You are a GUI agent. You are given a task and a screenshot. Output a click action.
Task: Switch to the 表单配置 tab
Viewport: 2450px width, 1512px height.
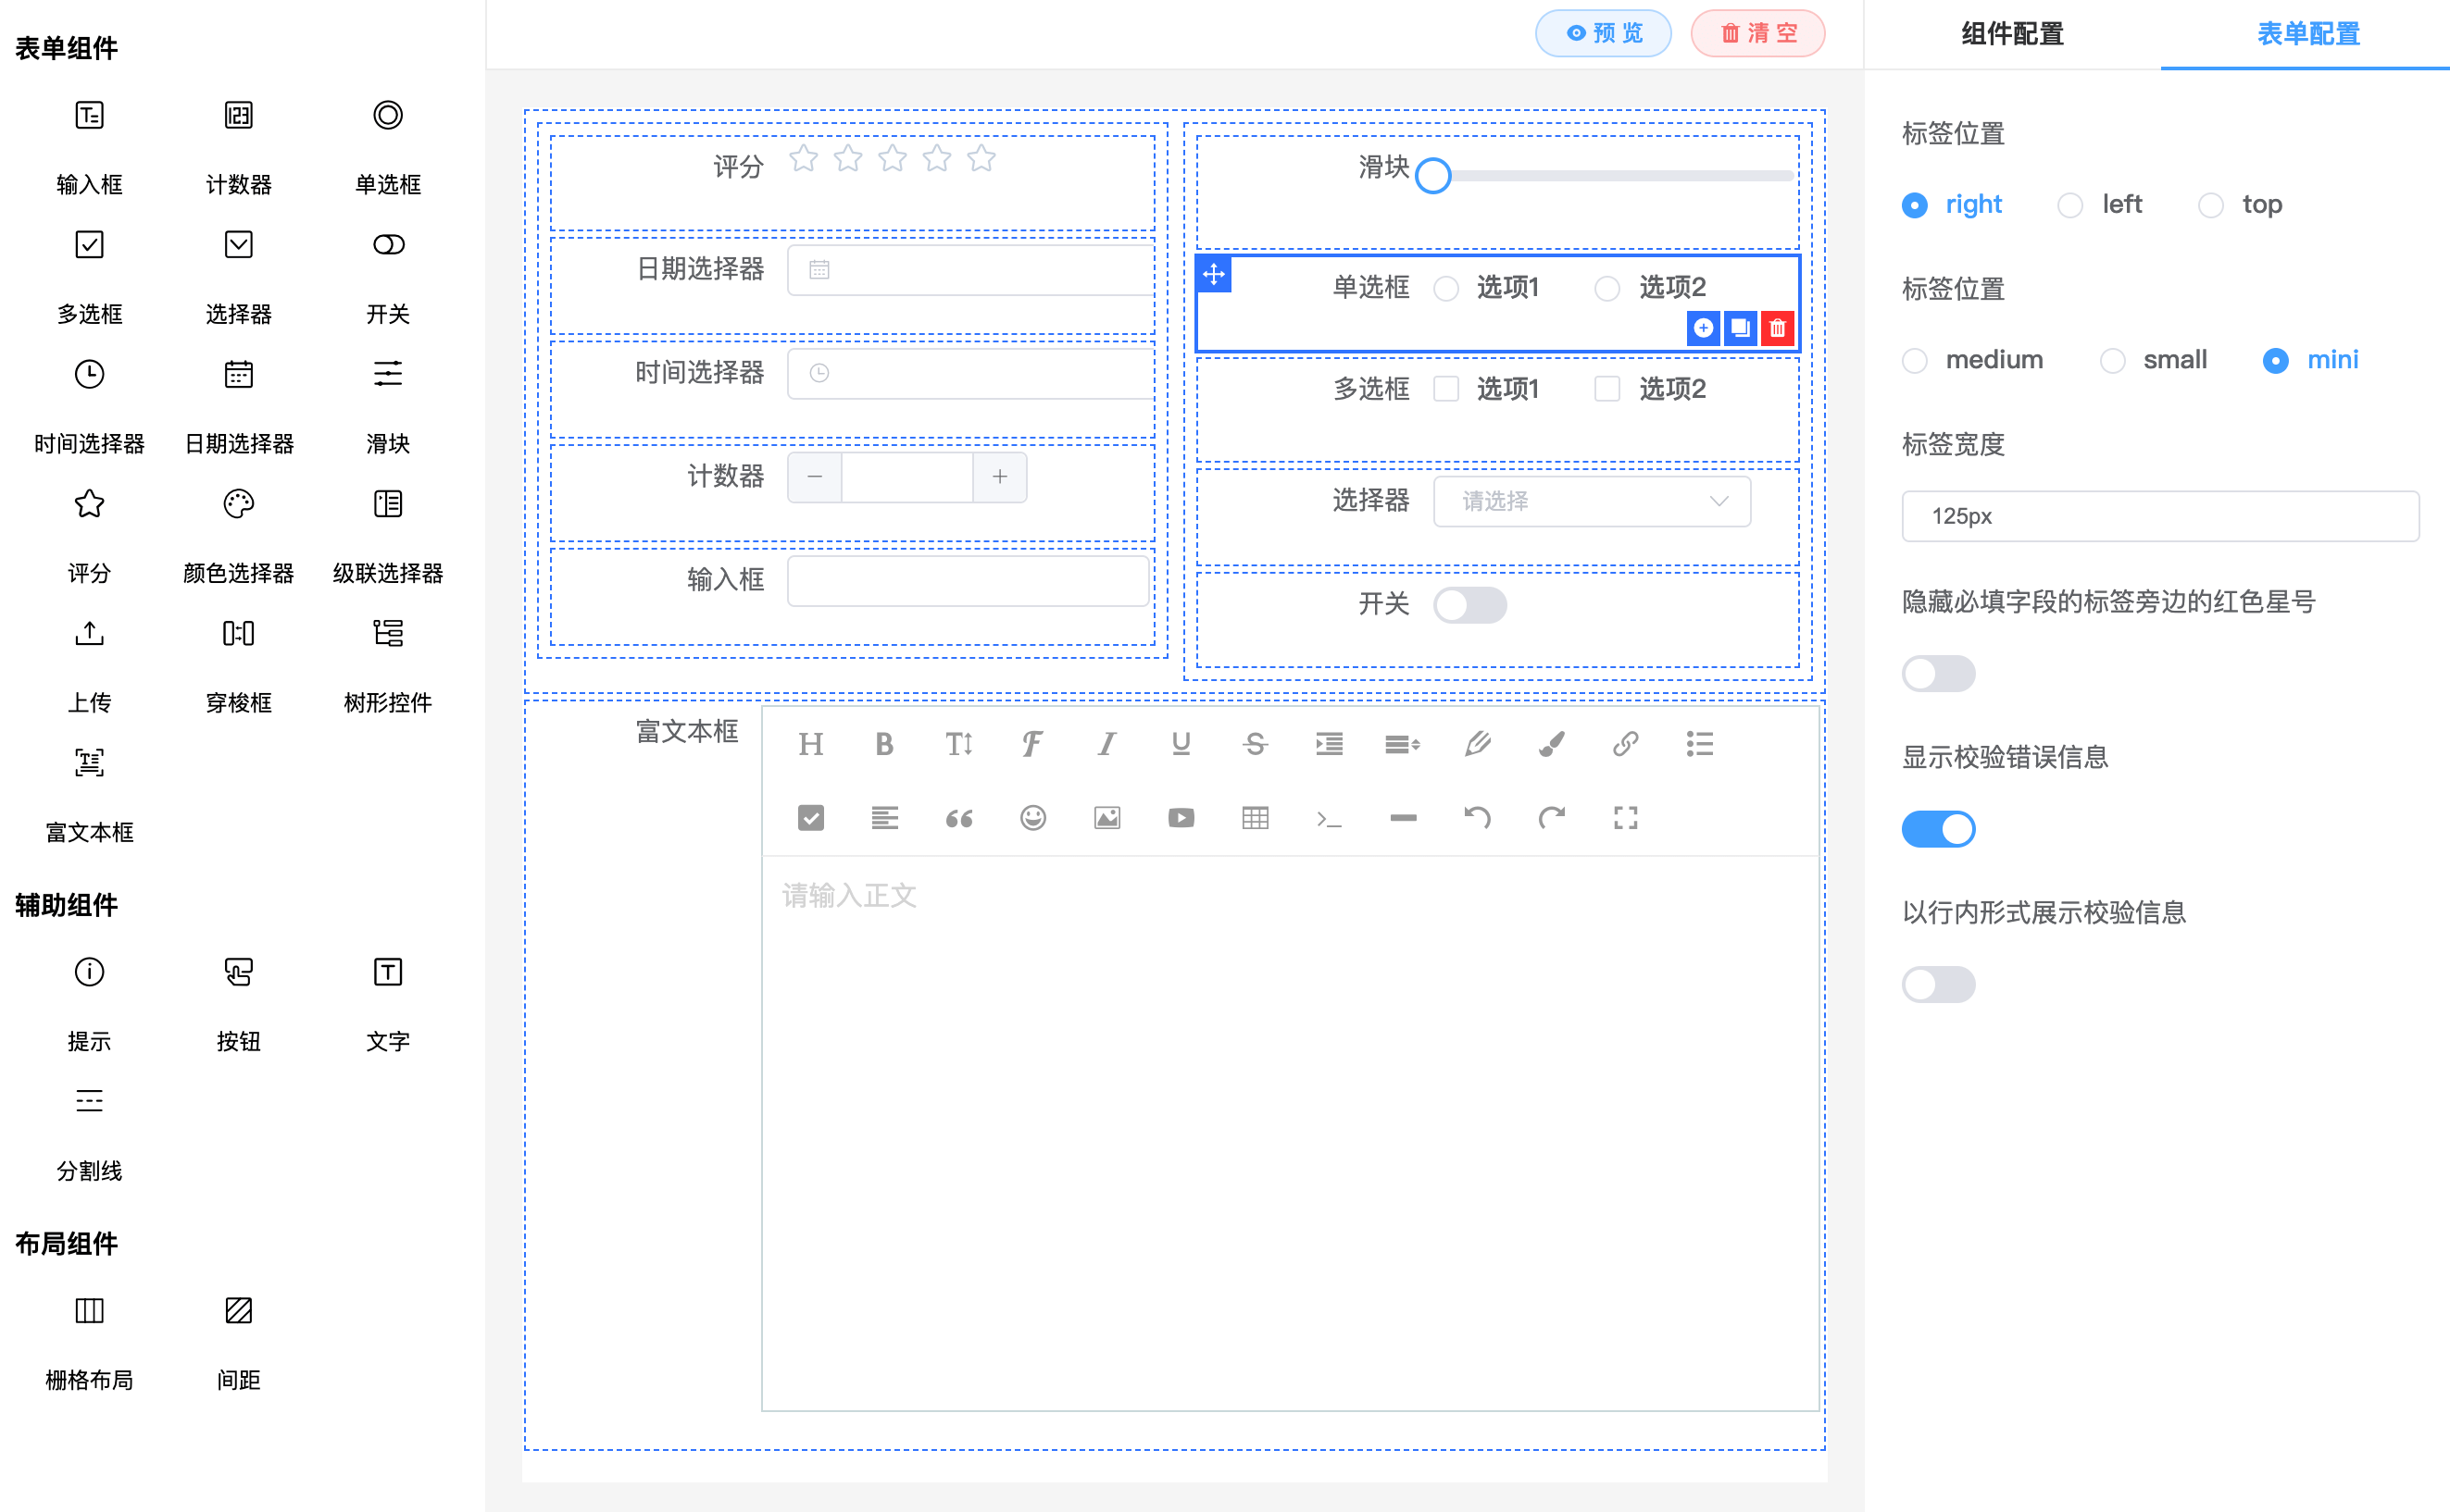click(x=2306, y=34)
